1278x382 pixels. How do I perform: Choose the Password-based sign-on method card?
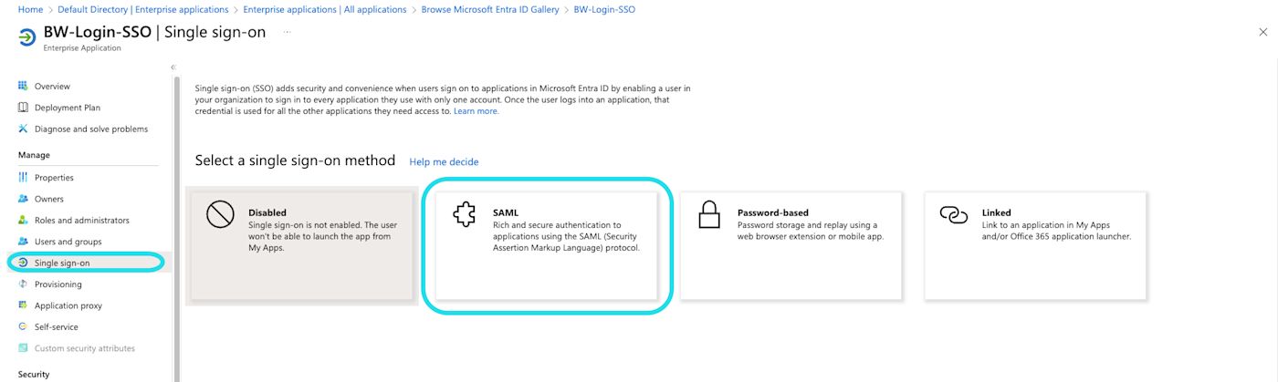(791, 246)
